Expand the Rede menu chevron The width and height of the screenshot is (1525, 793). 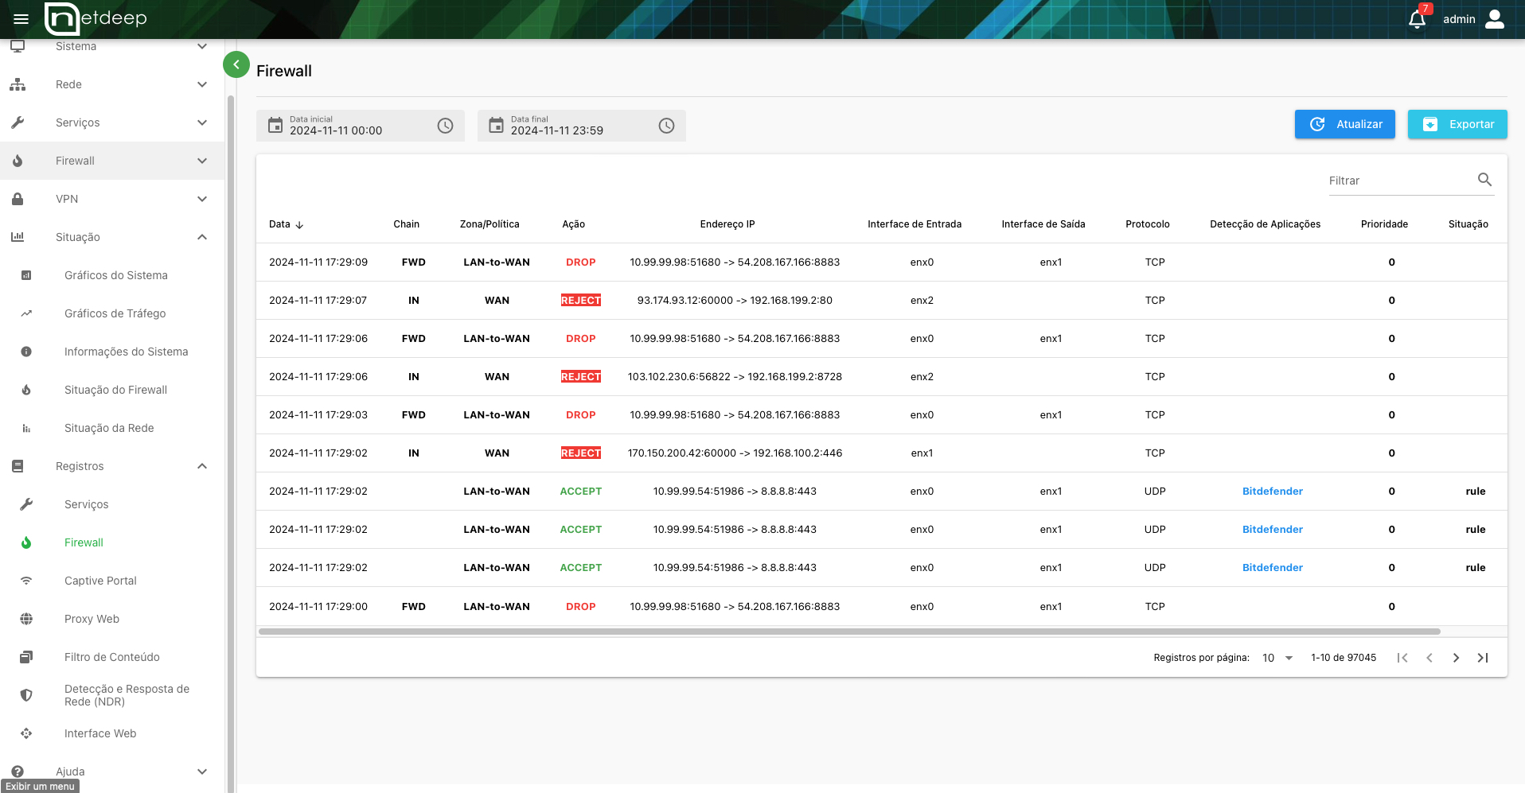(202, 84)
